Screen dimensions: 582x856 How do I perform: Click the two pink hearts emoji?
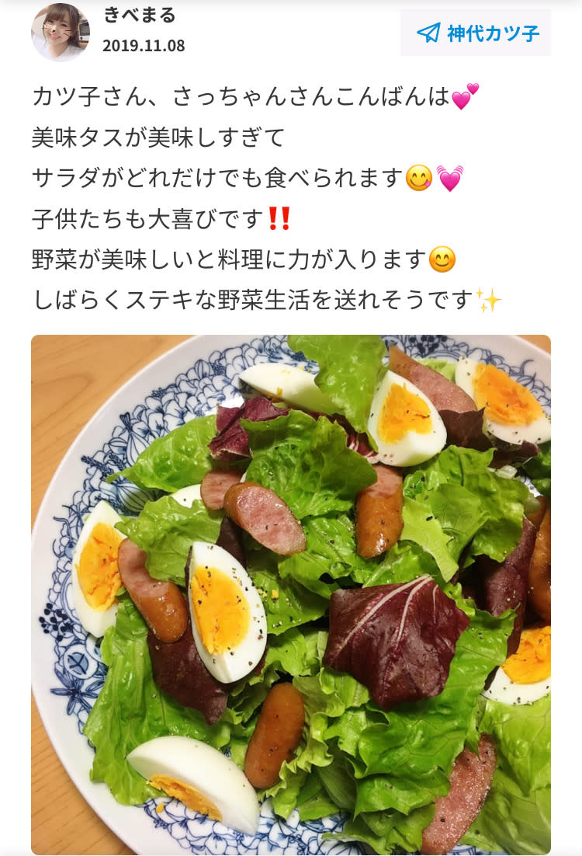pyautogui.click(x=466, y=96)
